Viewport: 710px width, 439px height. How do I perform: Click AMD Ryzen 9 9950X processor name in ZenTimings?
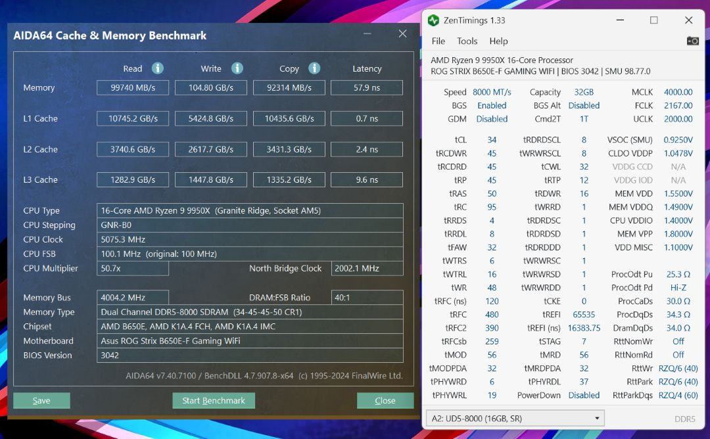pos(502,60)
